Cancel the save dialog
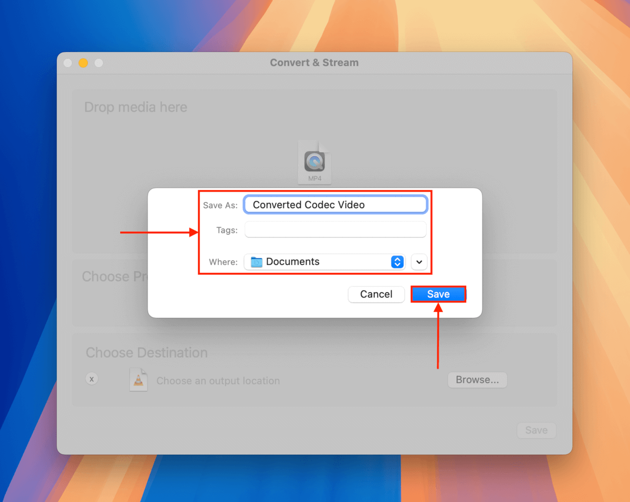Viewport: 630px width, 502px height. click(376, 294)
